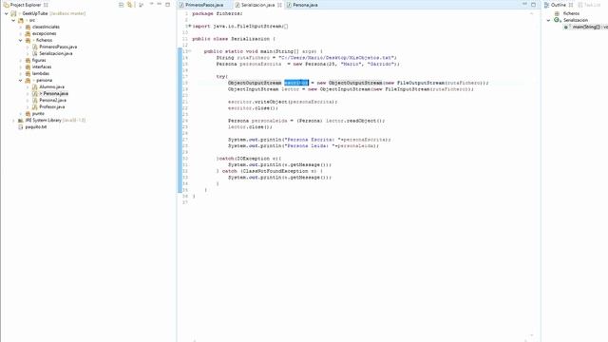Viewport: 608px width, 342px height.
Task: Expand the interfaces package
Action: (21, 67)
